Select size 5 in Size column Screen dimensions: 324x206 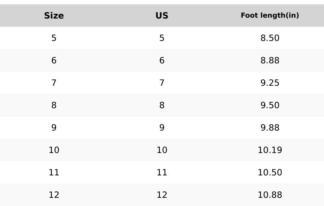pyautogui.click(x=54, y=38)
